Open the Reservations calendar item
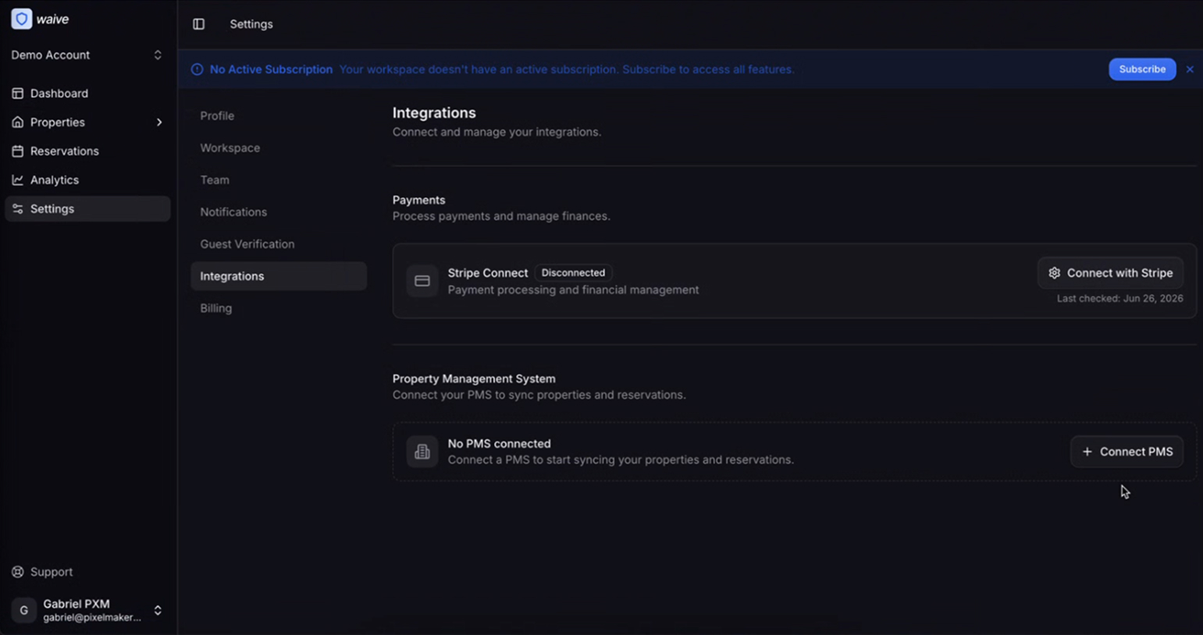 click(x=87, y=151)
